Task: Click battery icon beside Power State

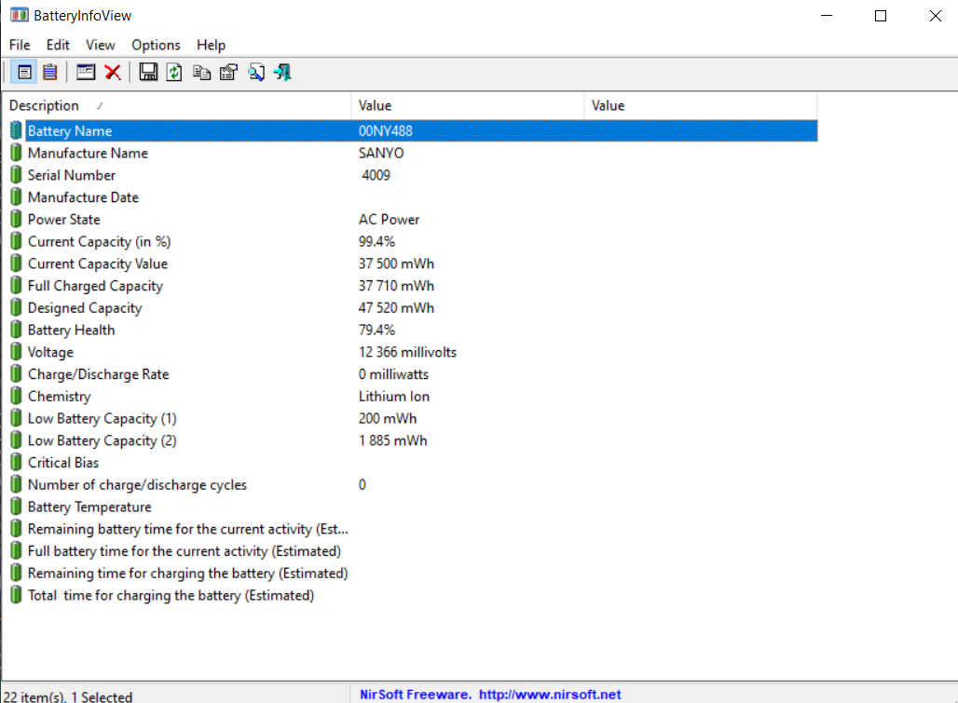Action: pos(16,219)
